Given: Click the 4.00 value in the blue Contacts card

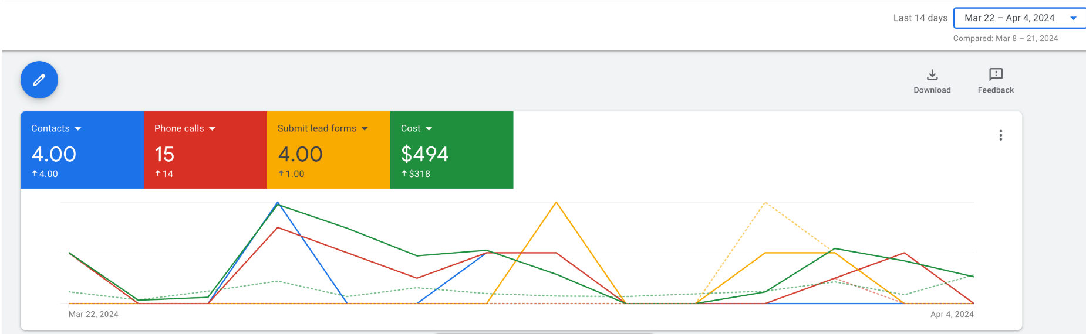Looking at the screenshot, I should click(x=54, y=154).
